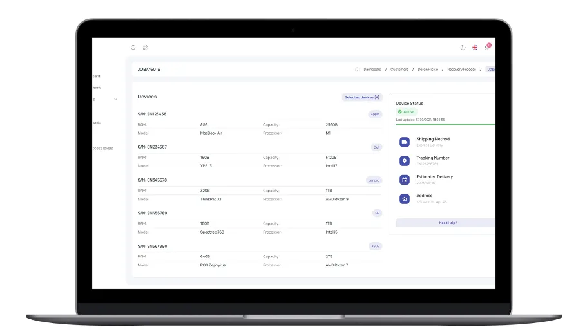Click the Address home icon

(x=405, y=199)
